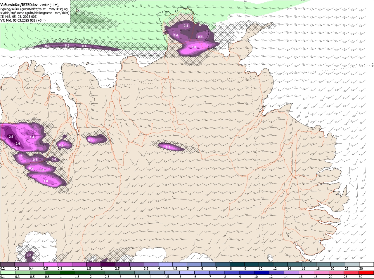Viewport: 374px width, 279px height.
Task: Select the pale grey swatch between 25 and 30
Action: [x=352, y=264]
